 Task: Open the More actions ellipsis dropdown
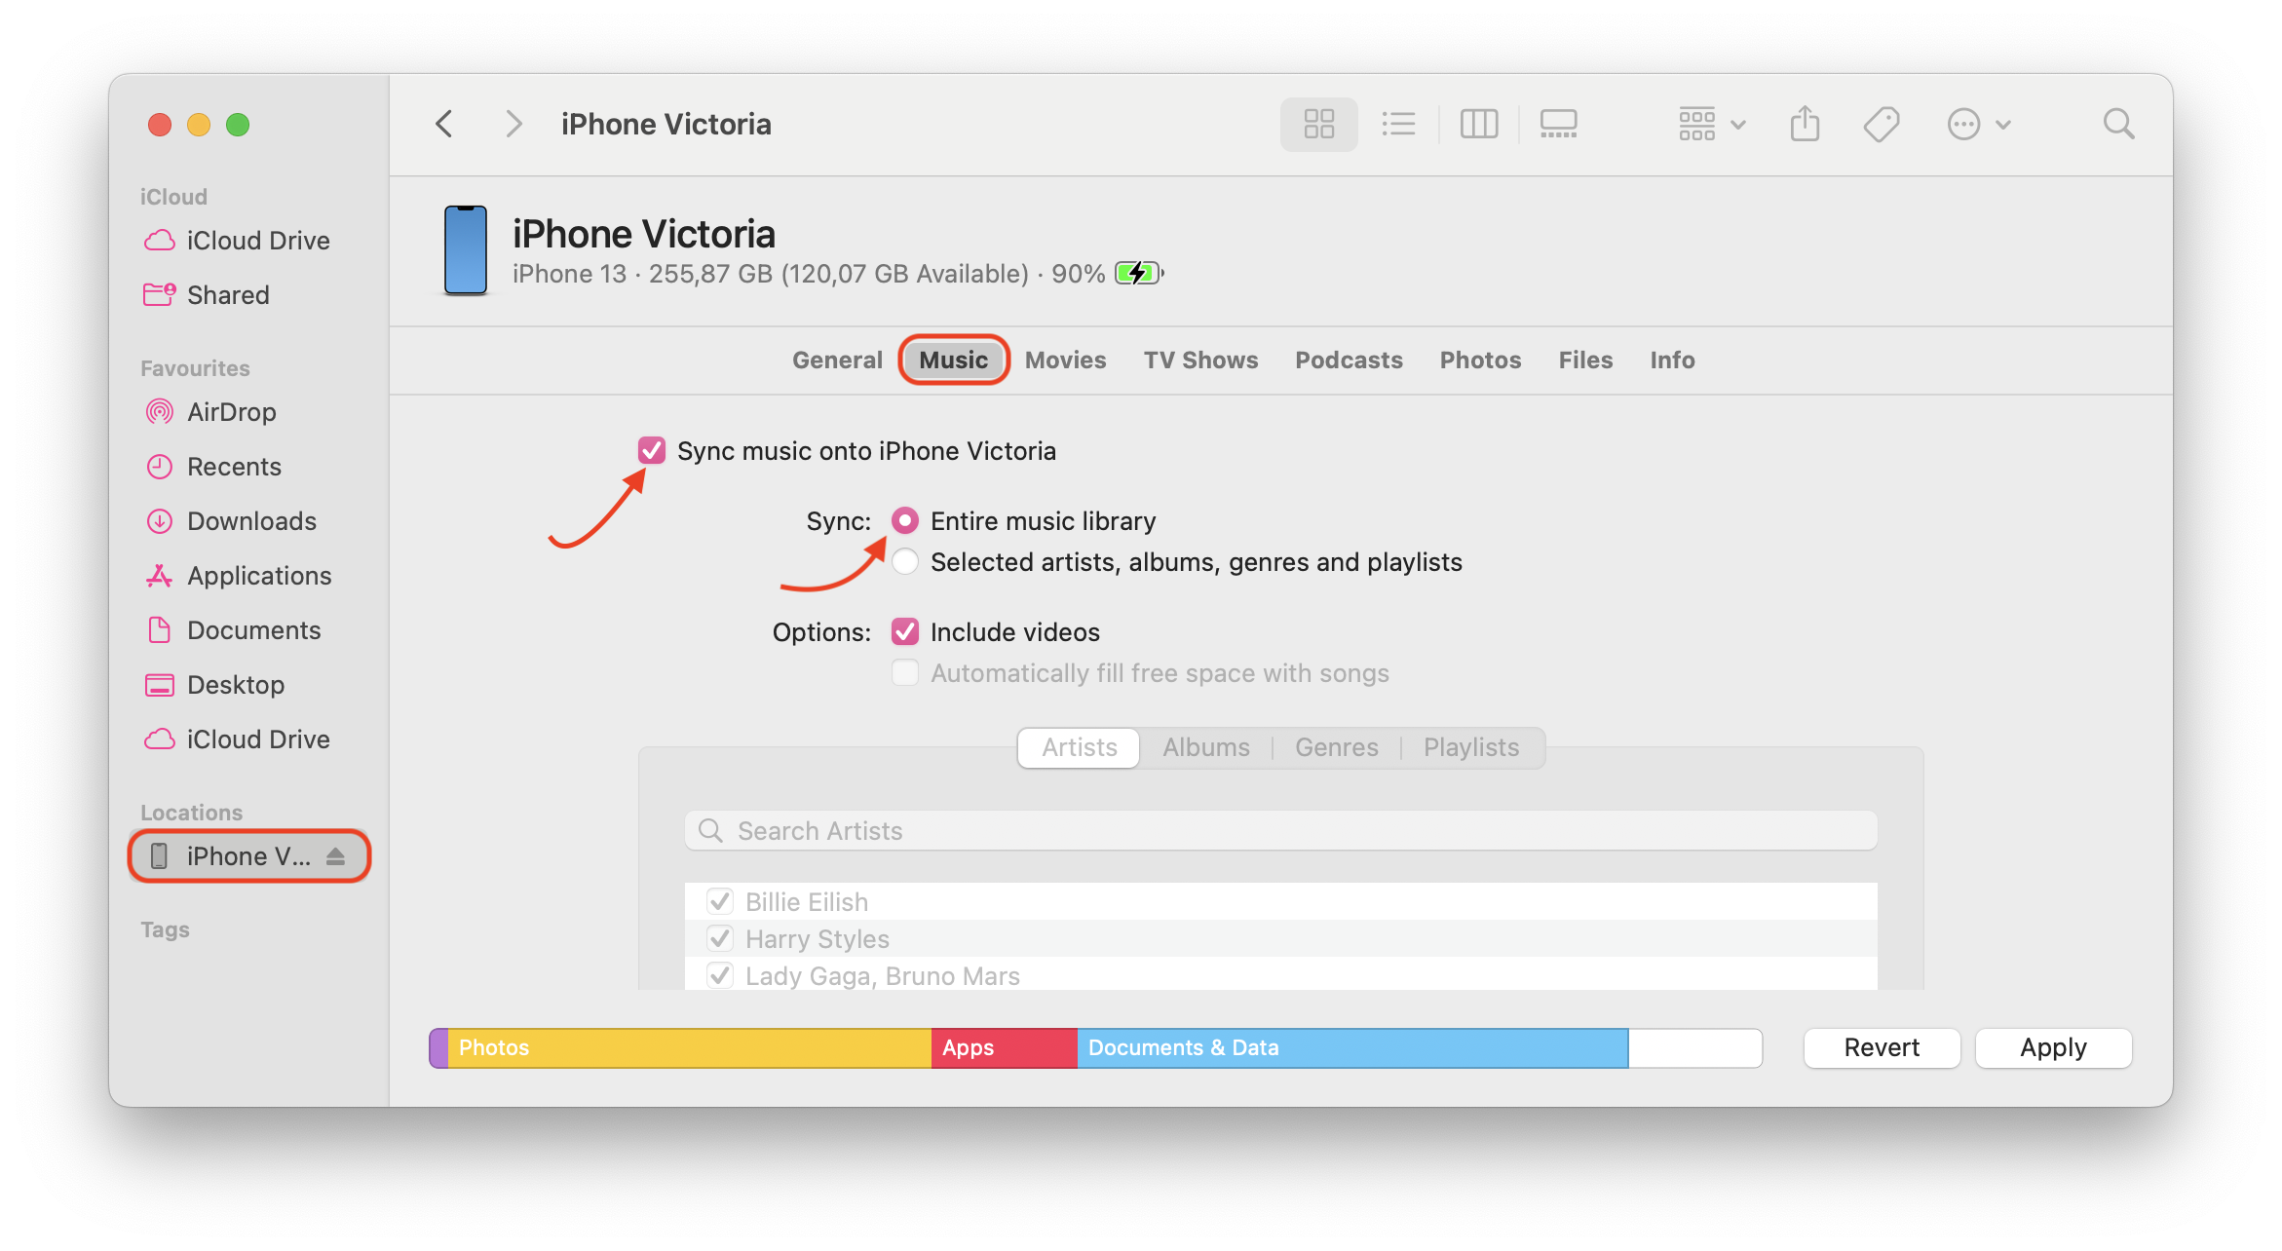[1979, 124]
